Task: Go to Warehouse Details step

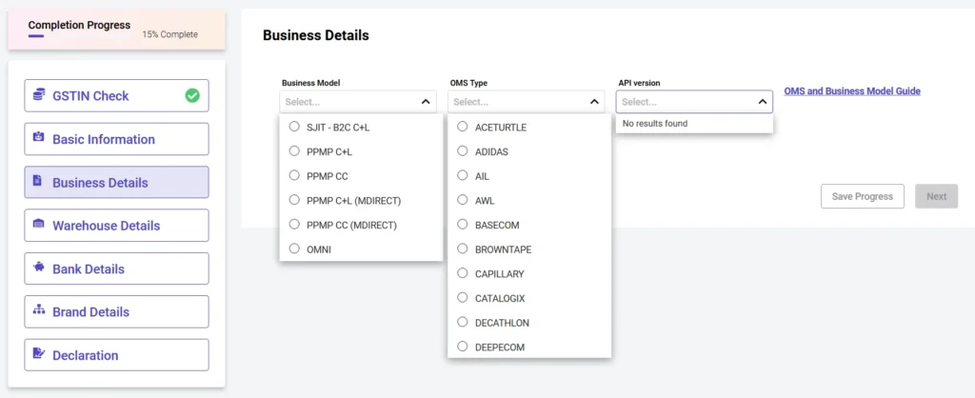Action: click(116, 225)
